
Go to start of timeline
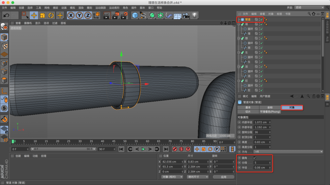coord(121,149)
